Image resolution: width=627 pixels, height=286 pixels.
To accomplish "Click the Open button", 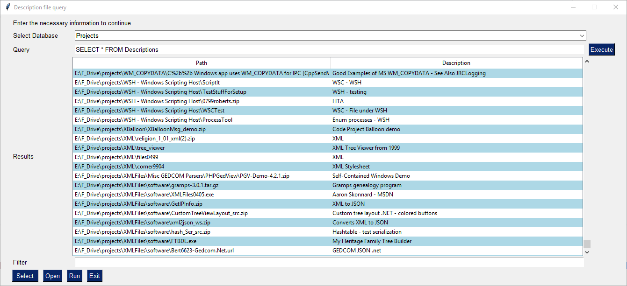I will tap(52, 276).
